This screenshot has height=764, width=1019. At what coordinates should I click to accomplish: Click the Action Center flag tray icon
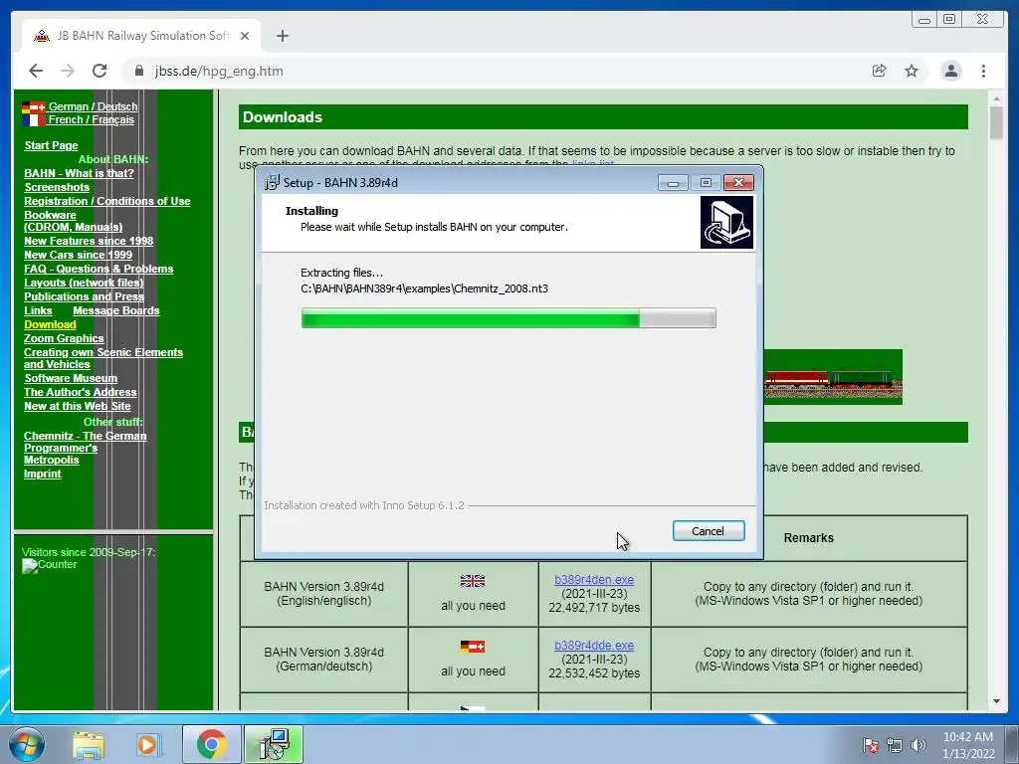(x=871, y=745)
